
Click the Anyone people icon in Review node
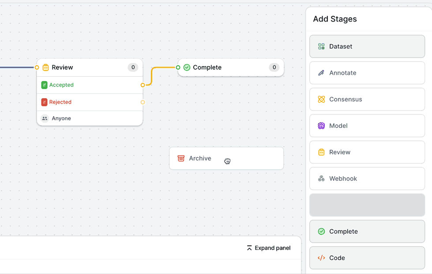click(x=45, y=118)
